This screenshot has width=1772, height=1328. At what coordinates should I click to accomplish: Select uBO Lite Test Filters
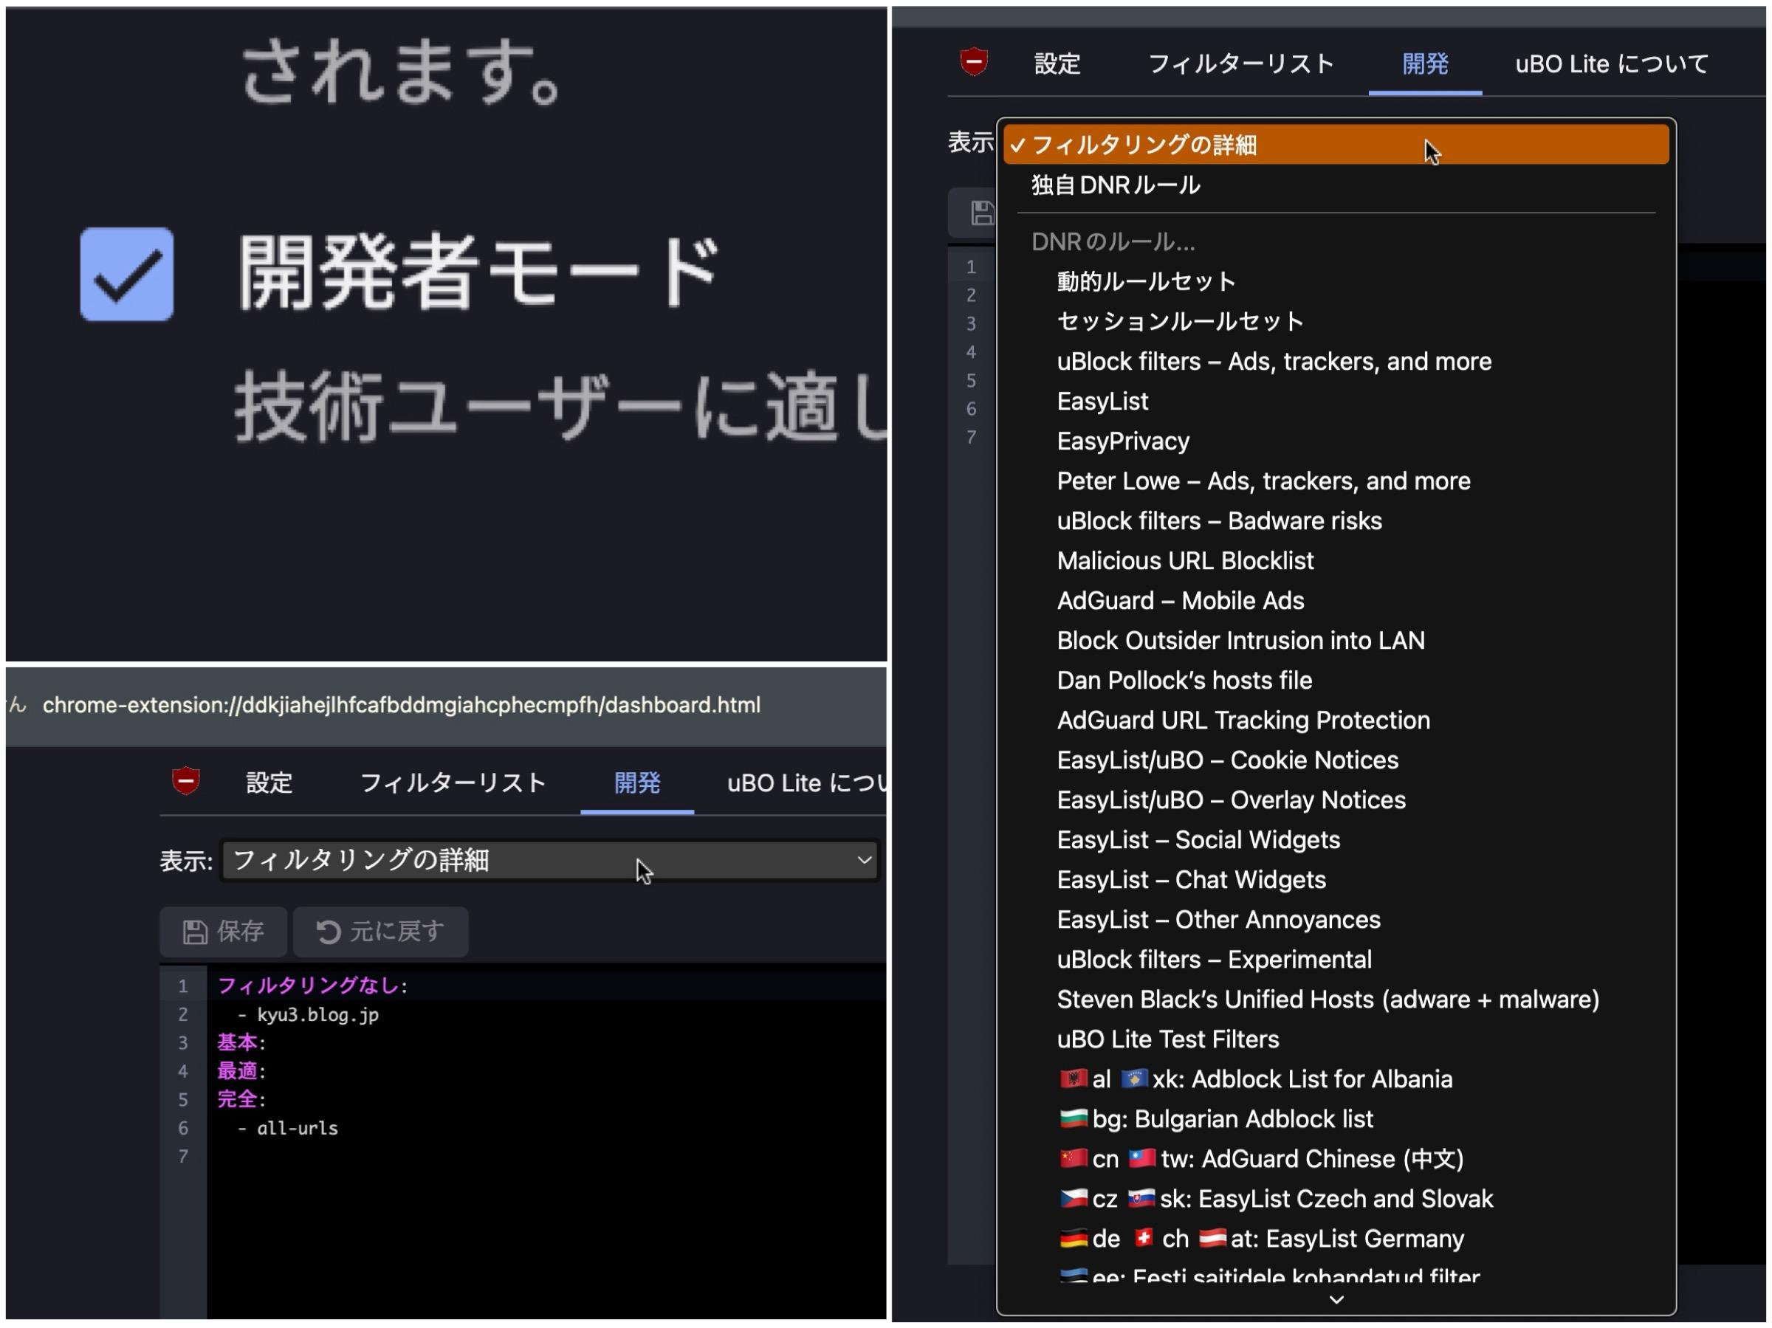pos(1336,1039)
